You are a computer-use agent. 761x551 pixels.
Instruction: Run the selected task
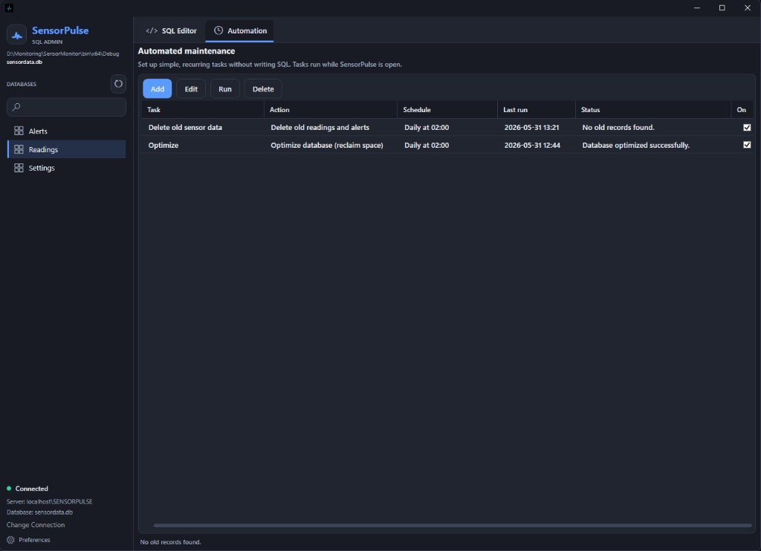click(225, 89)
